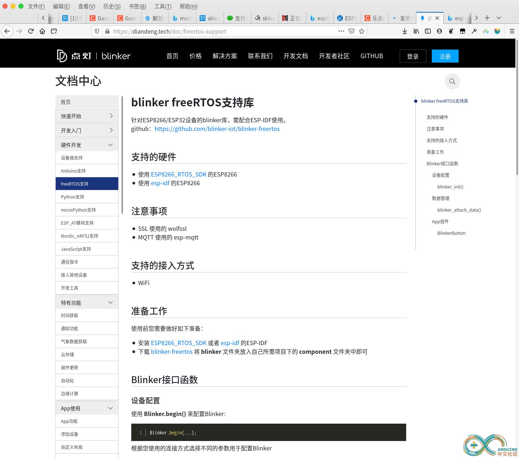Open Firefox account icon
519x458 pixels.
[x=439, y=31]
